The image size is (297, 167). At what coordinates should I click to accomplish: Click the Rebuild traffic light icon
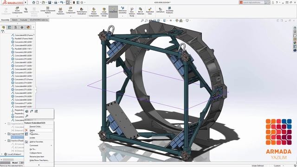tap(74, 2)
